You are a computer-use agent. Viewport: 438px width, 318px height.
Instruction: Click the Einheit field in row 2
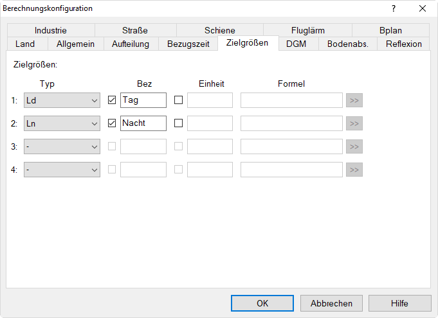coord(210,123)
